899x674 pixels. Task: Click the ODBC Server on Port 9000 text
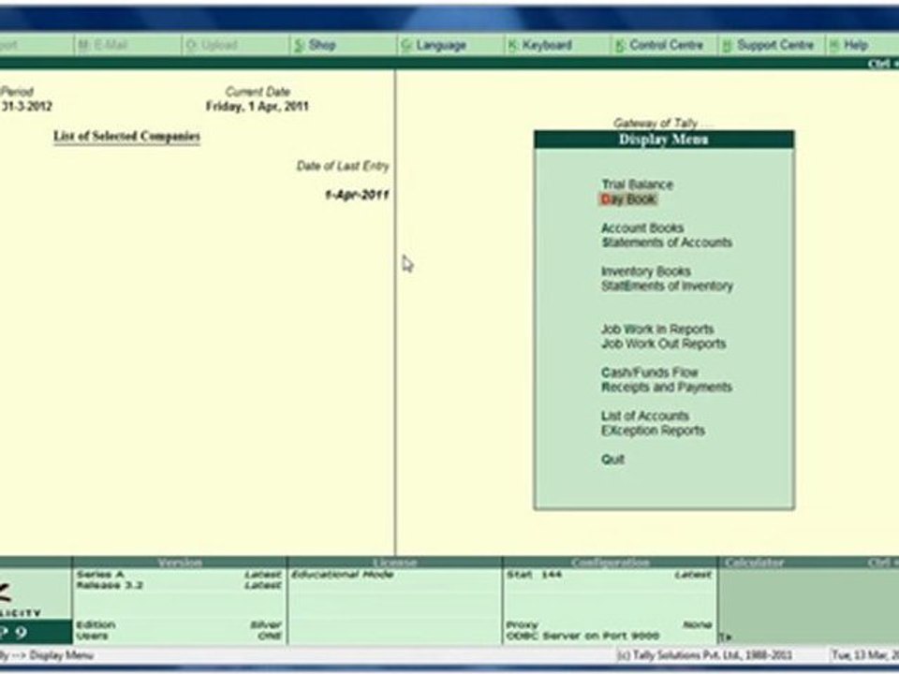coord(582,636)
